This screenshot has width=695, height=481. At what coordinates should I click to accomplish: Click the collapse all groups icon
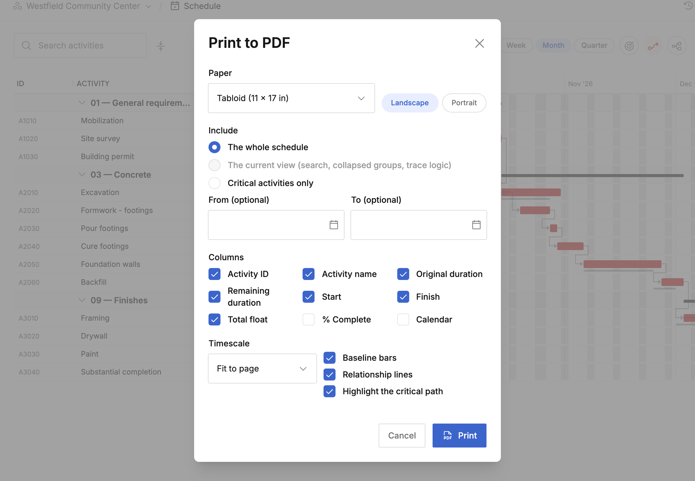(x=161, y=46)
